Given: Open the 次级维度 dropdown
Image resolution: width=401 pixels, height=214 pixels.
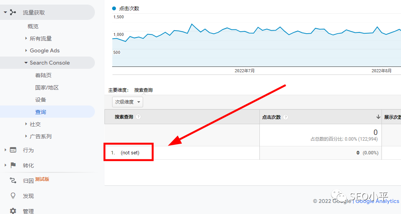Looking at the screenshot, I should click(128, 102).
